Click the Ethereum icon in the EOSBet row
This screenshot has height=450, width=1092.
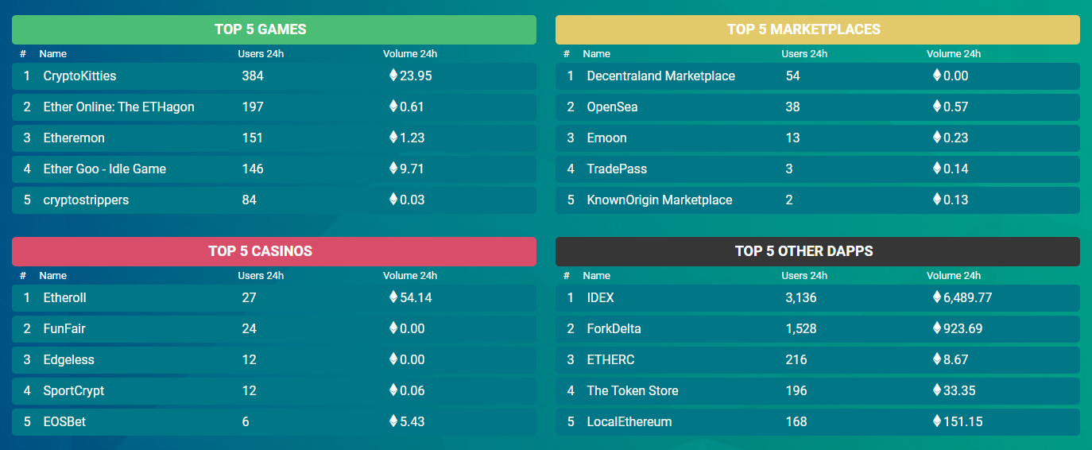(393, 421)
